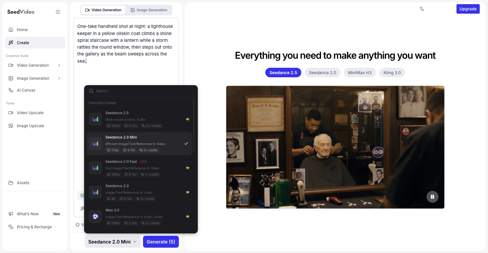
Task: Show the Kling 3.0 demo pill
Action: coord(392,73)
